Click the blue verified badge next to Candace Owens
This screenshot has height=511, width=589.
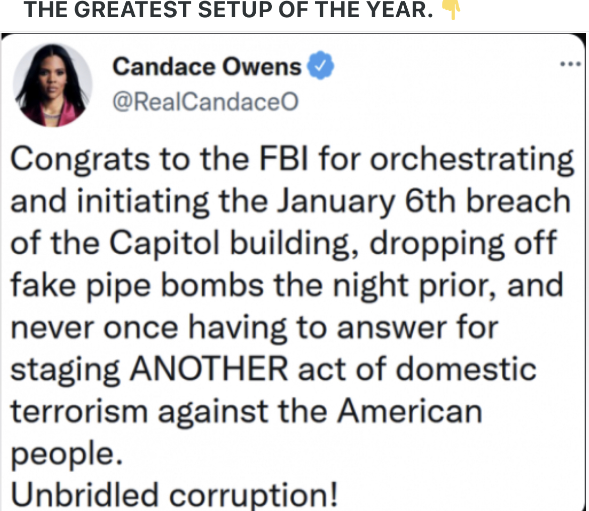pos(320,64)
